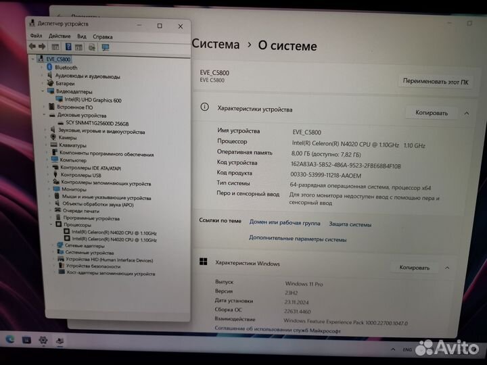Image resolution: width=487 pixels, height=365 pixels.
Task: Click the Windows 11 Pro edition value
Action: [304, 283]
